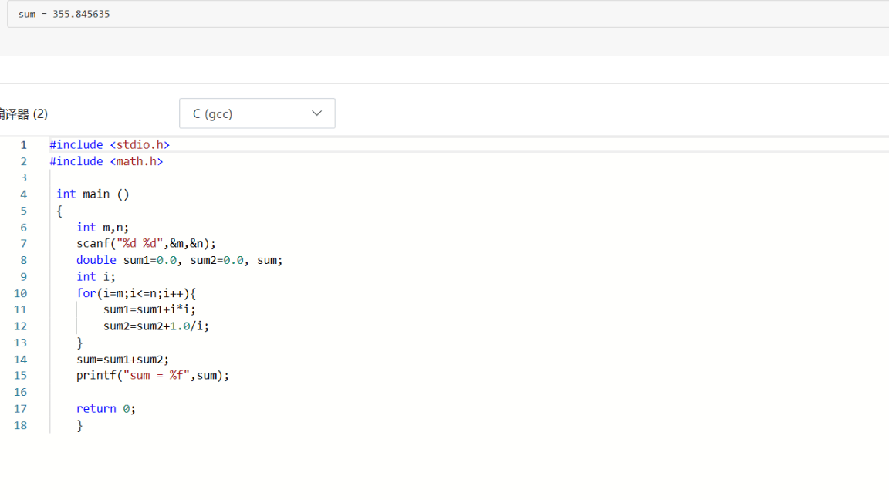
Task: Click the int m,n; declaration line
Action: click(x=103, y=228)
